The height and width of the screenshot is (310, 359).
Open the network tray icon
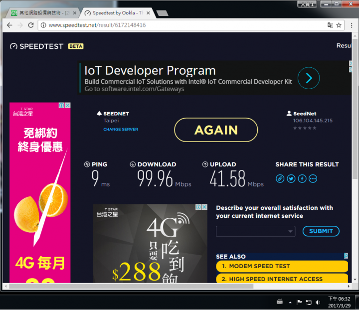click(309, 303)
